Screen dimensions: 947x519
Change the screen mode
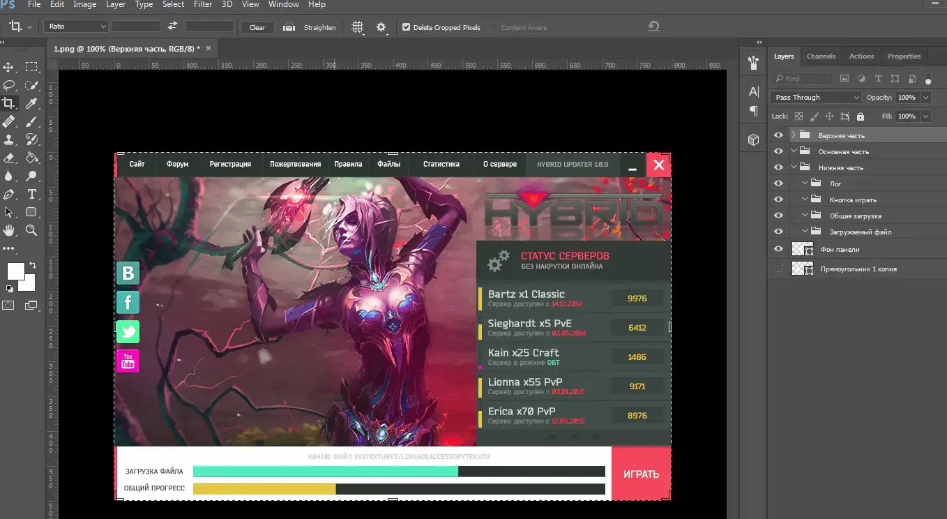coord(31,305)
